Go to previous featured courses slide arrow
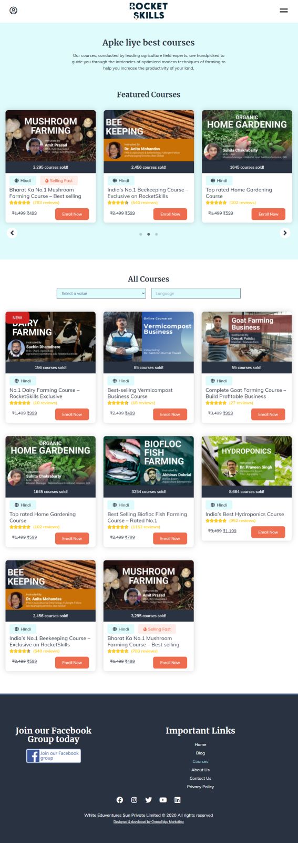298x843 pixels. (12, 232)
